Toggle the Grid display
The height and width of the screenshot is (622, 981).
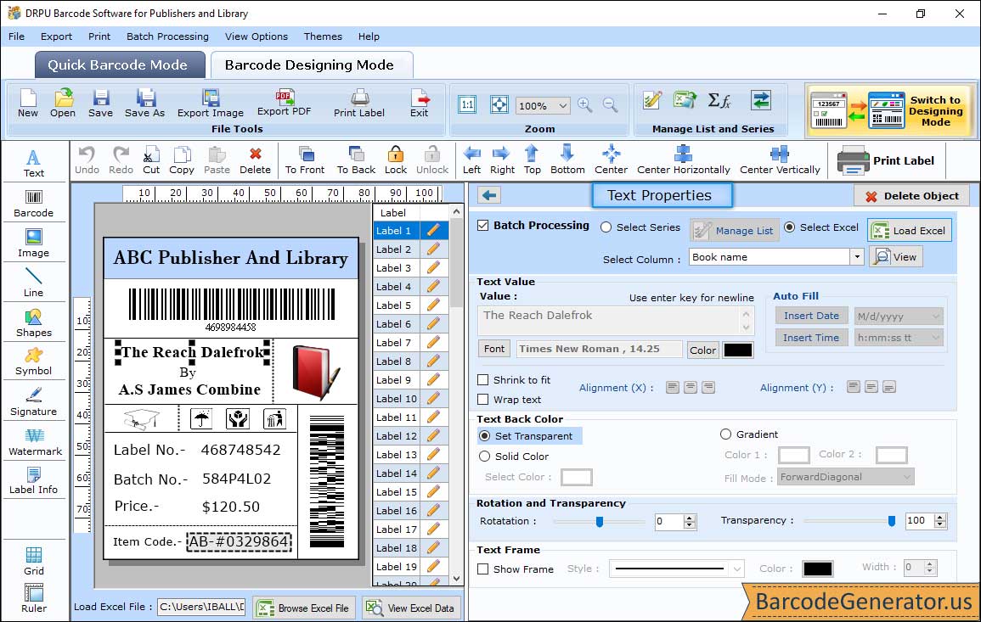point(34,561)
